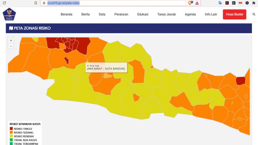Click the COVID-19 task force logo
The width and height of the screenshot is (258, 145).
[x=9, y=14]
